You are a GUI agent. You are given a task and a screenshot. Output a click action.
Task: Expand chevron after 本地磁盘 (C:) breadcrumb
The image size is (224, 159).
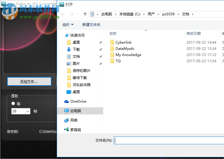[144, 14]
